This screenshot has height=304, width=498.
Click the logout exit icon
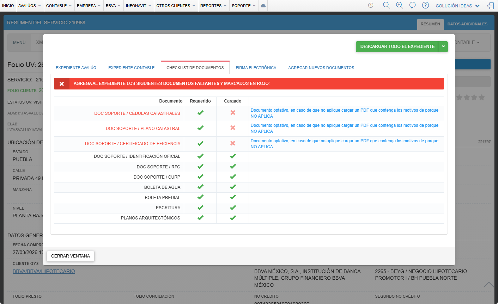(490, 6)
